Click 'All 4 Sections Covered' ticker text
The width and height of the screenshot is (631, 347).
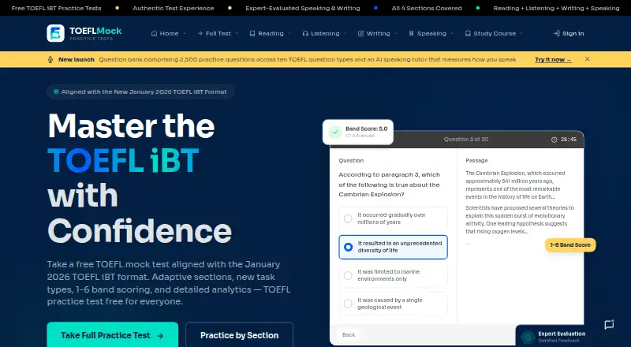pyautogui.click(x=427, y=8)
